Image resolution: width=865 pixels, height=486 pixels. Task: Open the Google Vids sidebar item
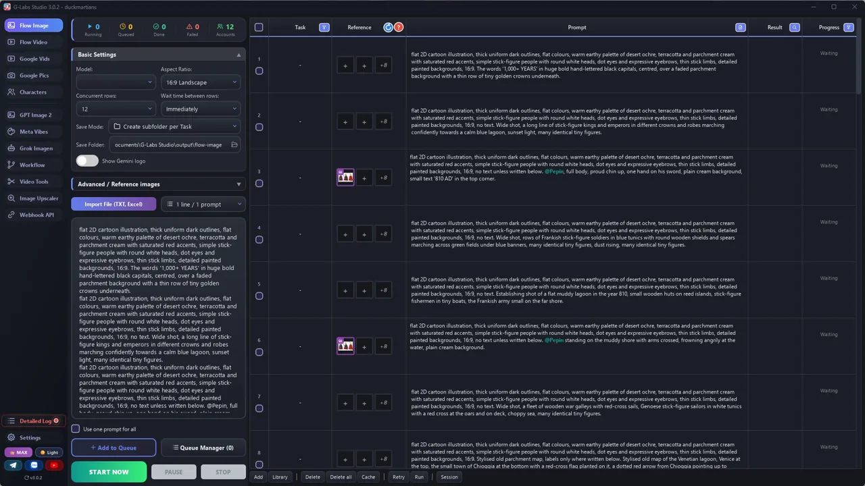coord(33,59)
